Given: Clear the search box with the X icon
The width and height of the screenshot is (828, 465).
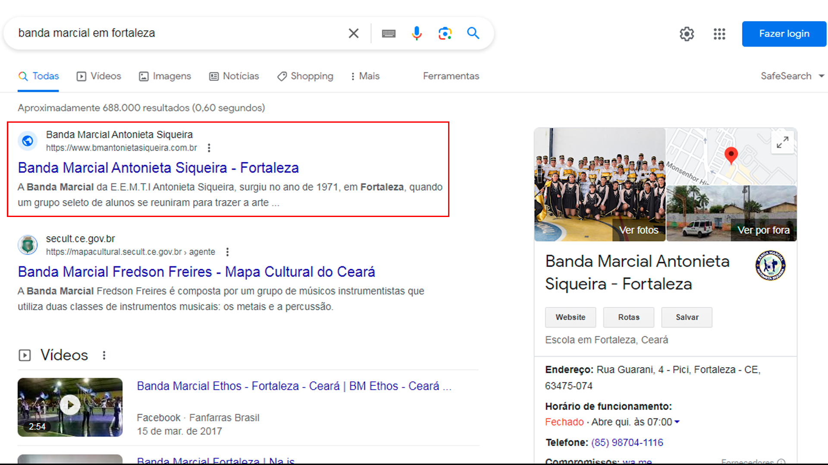Looking at the screenshot, I should 354,33.
